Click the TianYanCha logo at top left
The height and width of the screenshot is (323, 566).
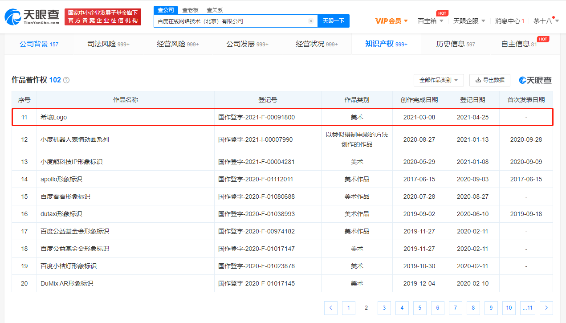(32, 16)
